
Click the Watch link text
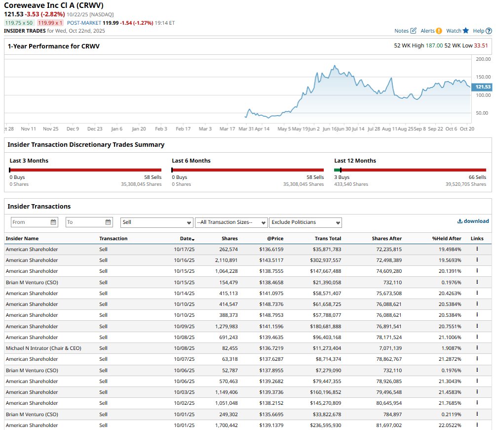click(x=454, y=31)
